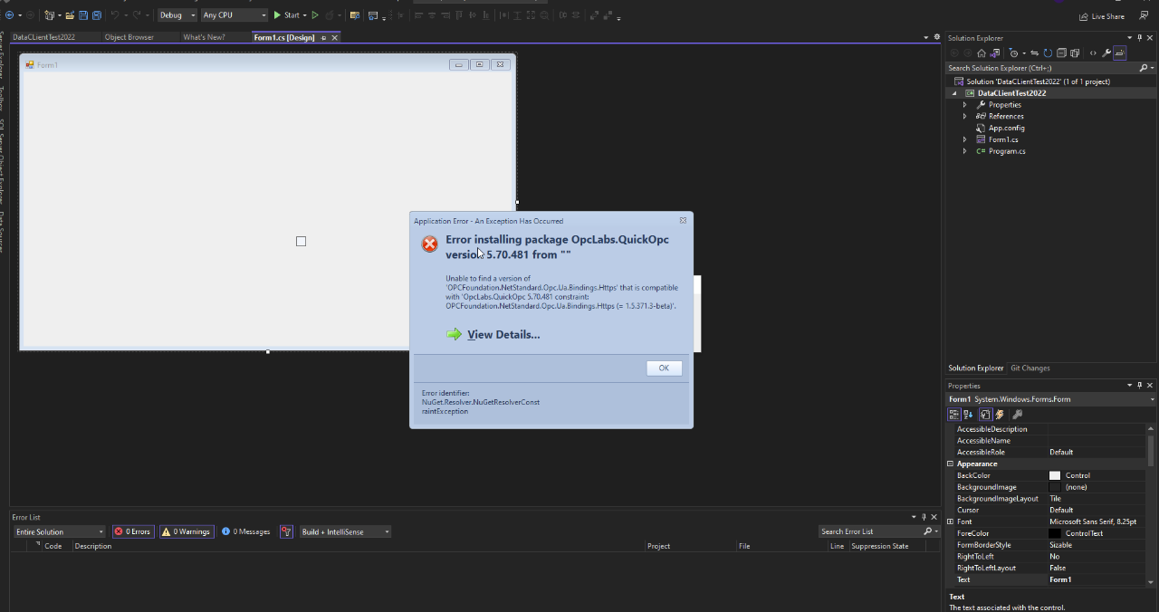Click Refresh icon in Solution Explorer
Image resolution: width=1159 pixels, height=612 pixels.
point(1048,53)
